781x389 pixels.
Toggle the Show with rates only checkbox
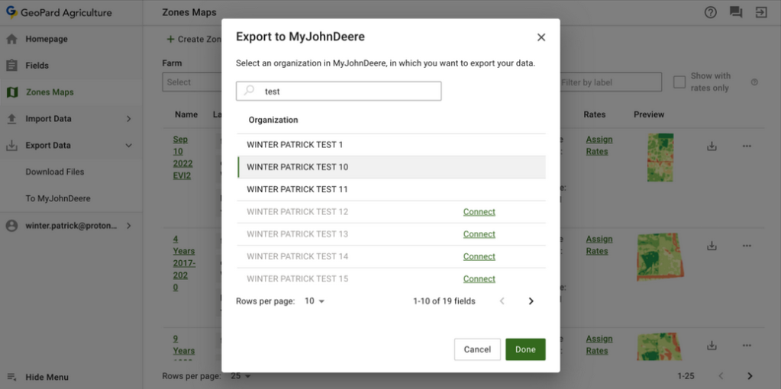(679, 82)
